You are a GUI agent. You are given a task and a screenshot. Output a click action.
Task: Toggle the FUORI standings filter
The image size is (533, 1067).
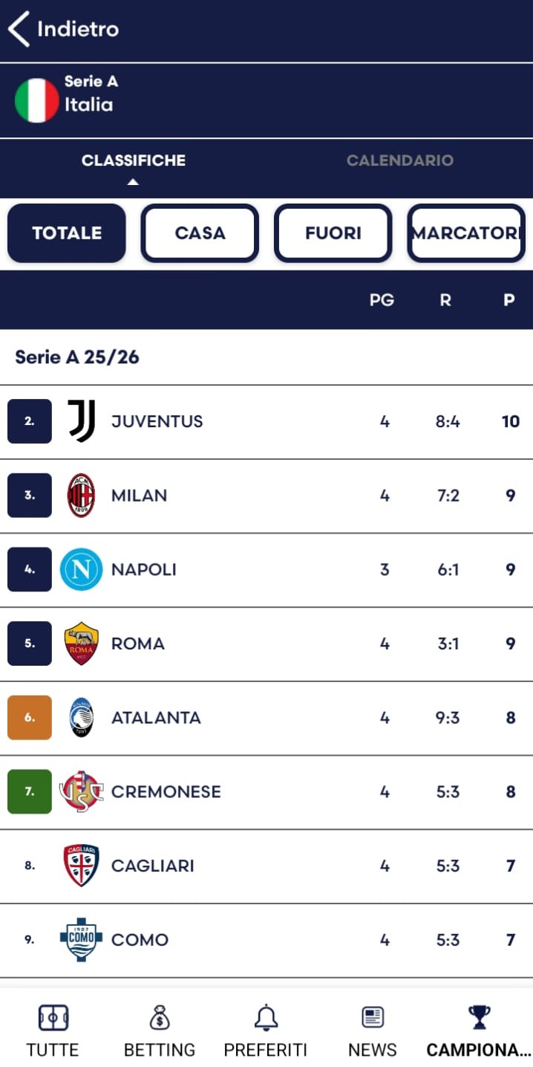point(333,233)
